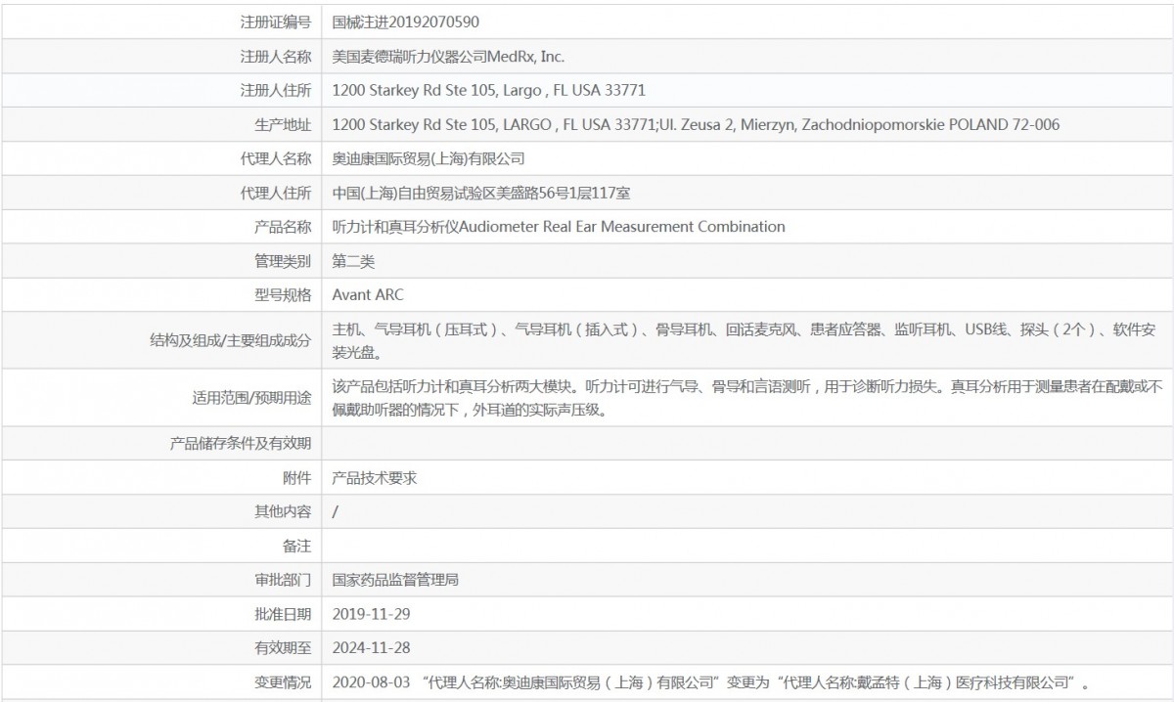Click the registration number 国械注进20192070590
This screenshot has height=702, width=1174.
click(x=405, y=22)
